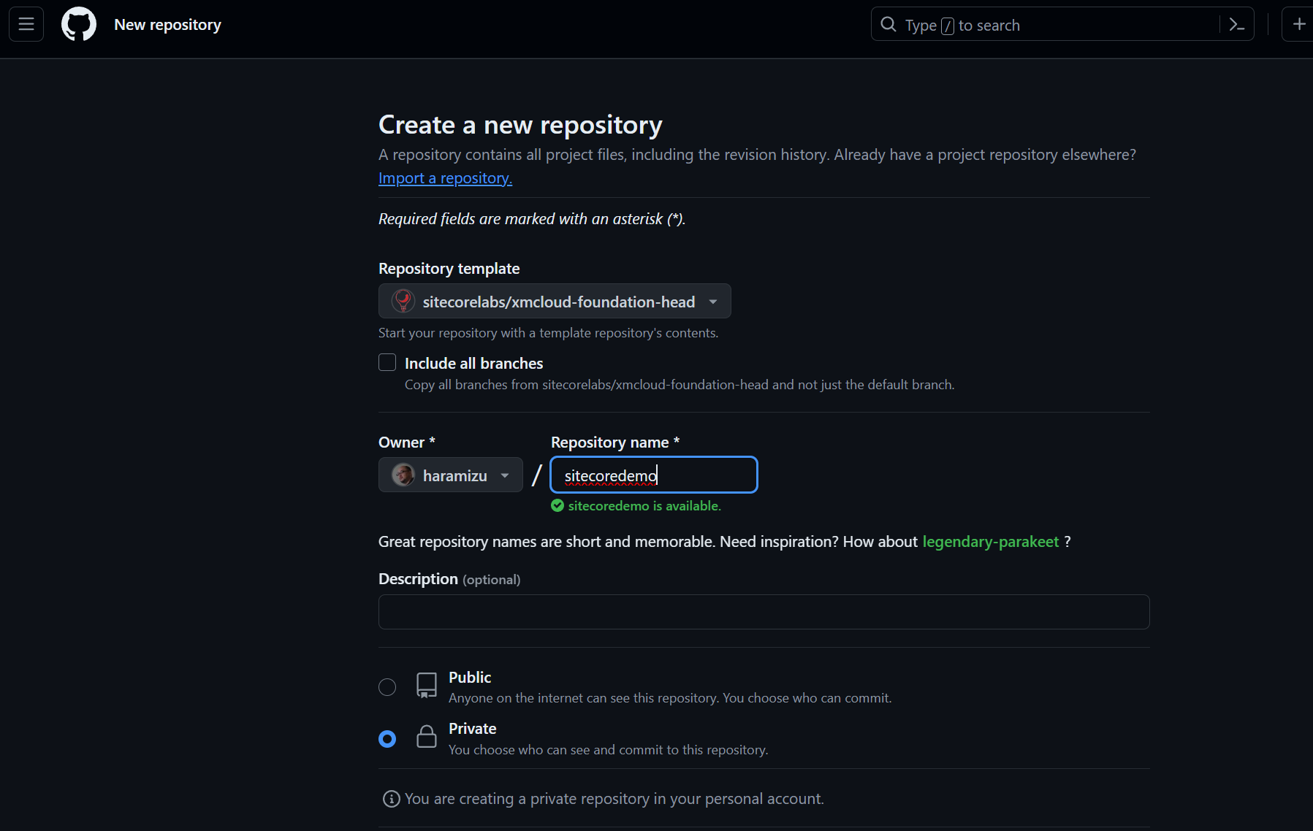This screenshot has height=831, width=1313.
Task: Click the Public repository book icon
Action: 427,686
